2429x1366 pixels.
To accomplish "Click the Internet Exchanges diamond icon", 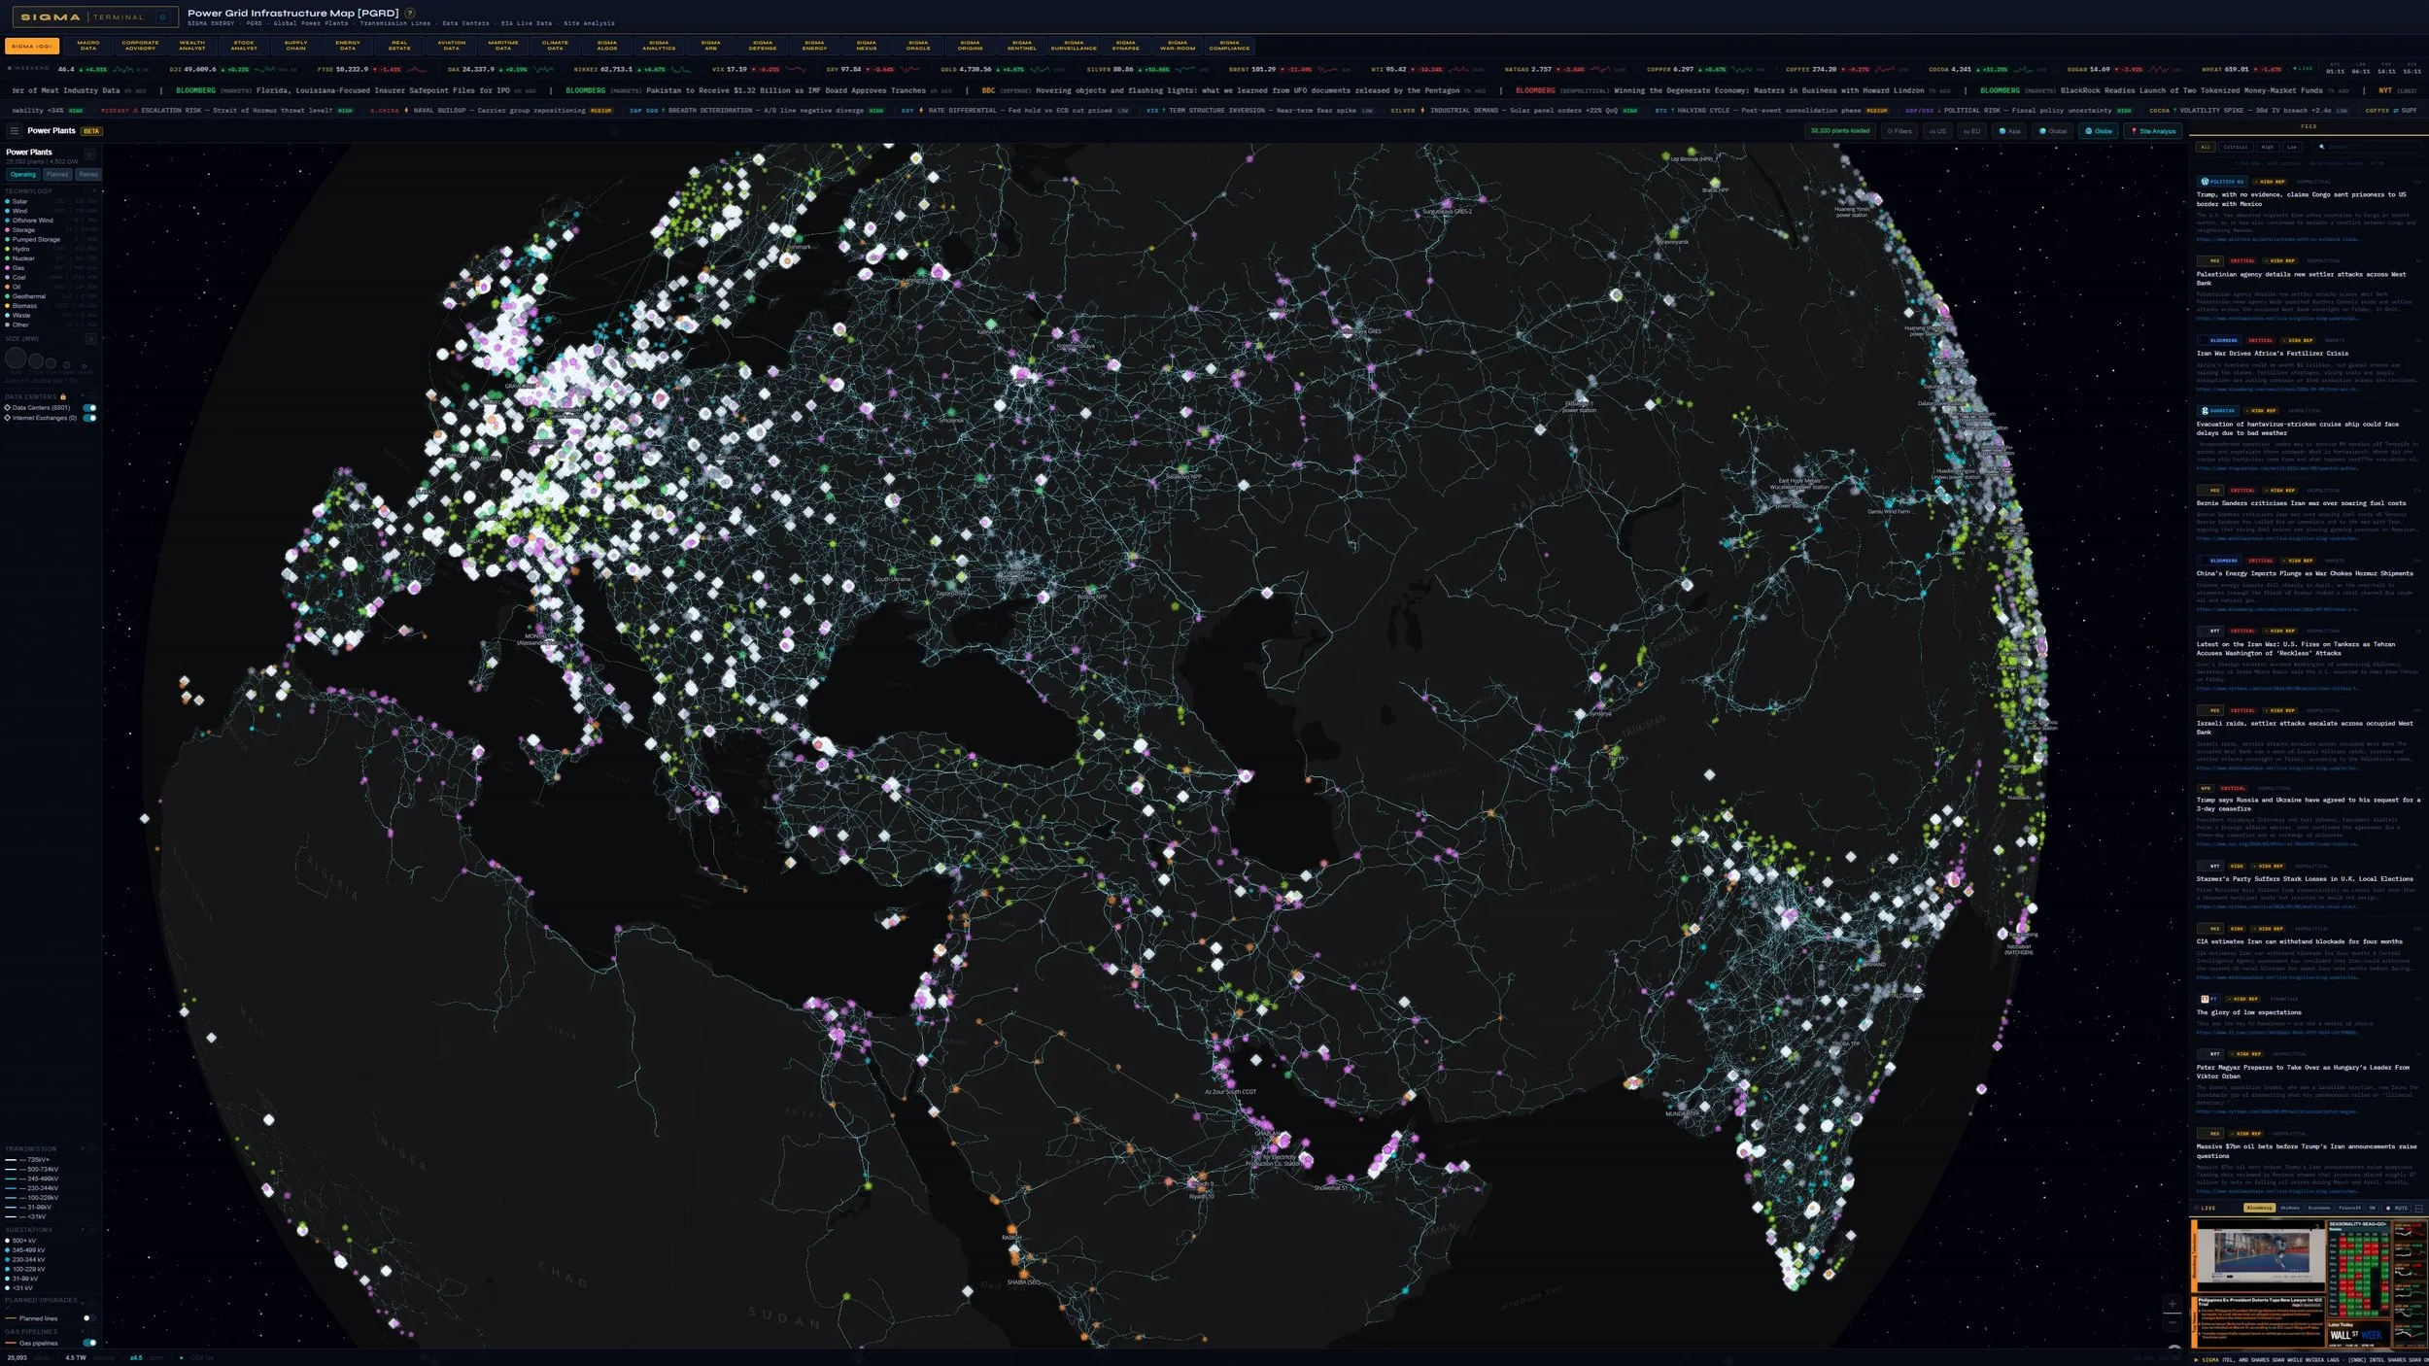I will point(8,418).
